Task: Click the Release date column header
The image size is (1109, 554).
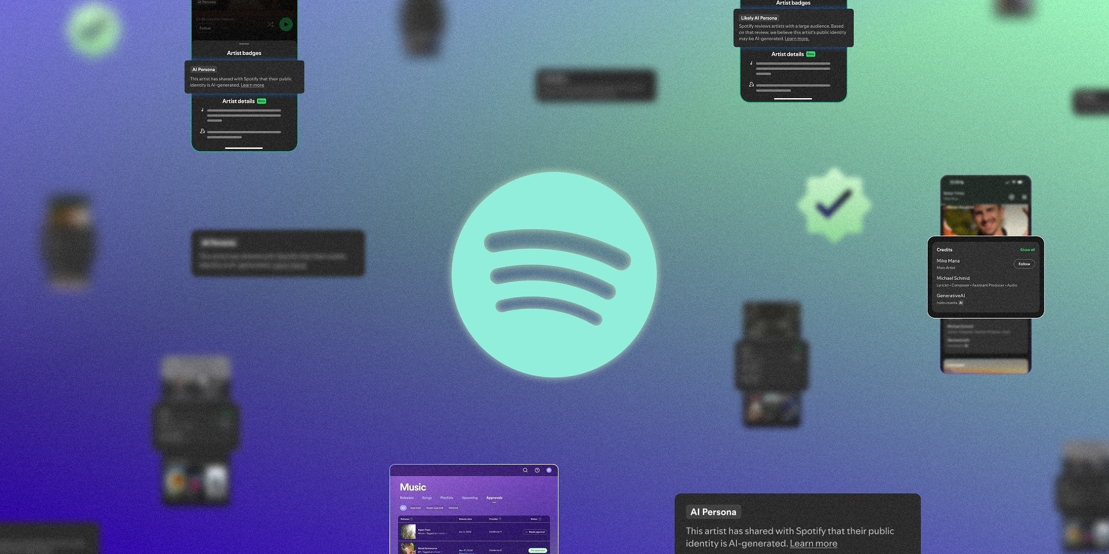Action: [x=466, y=519]
